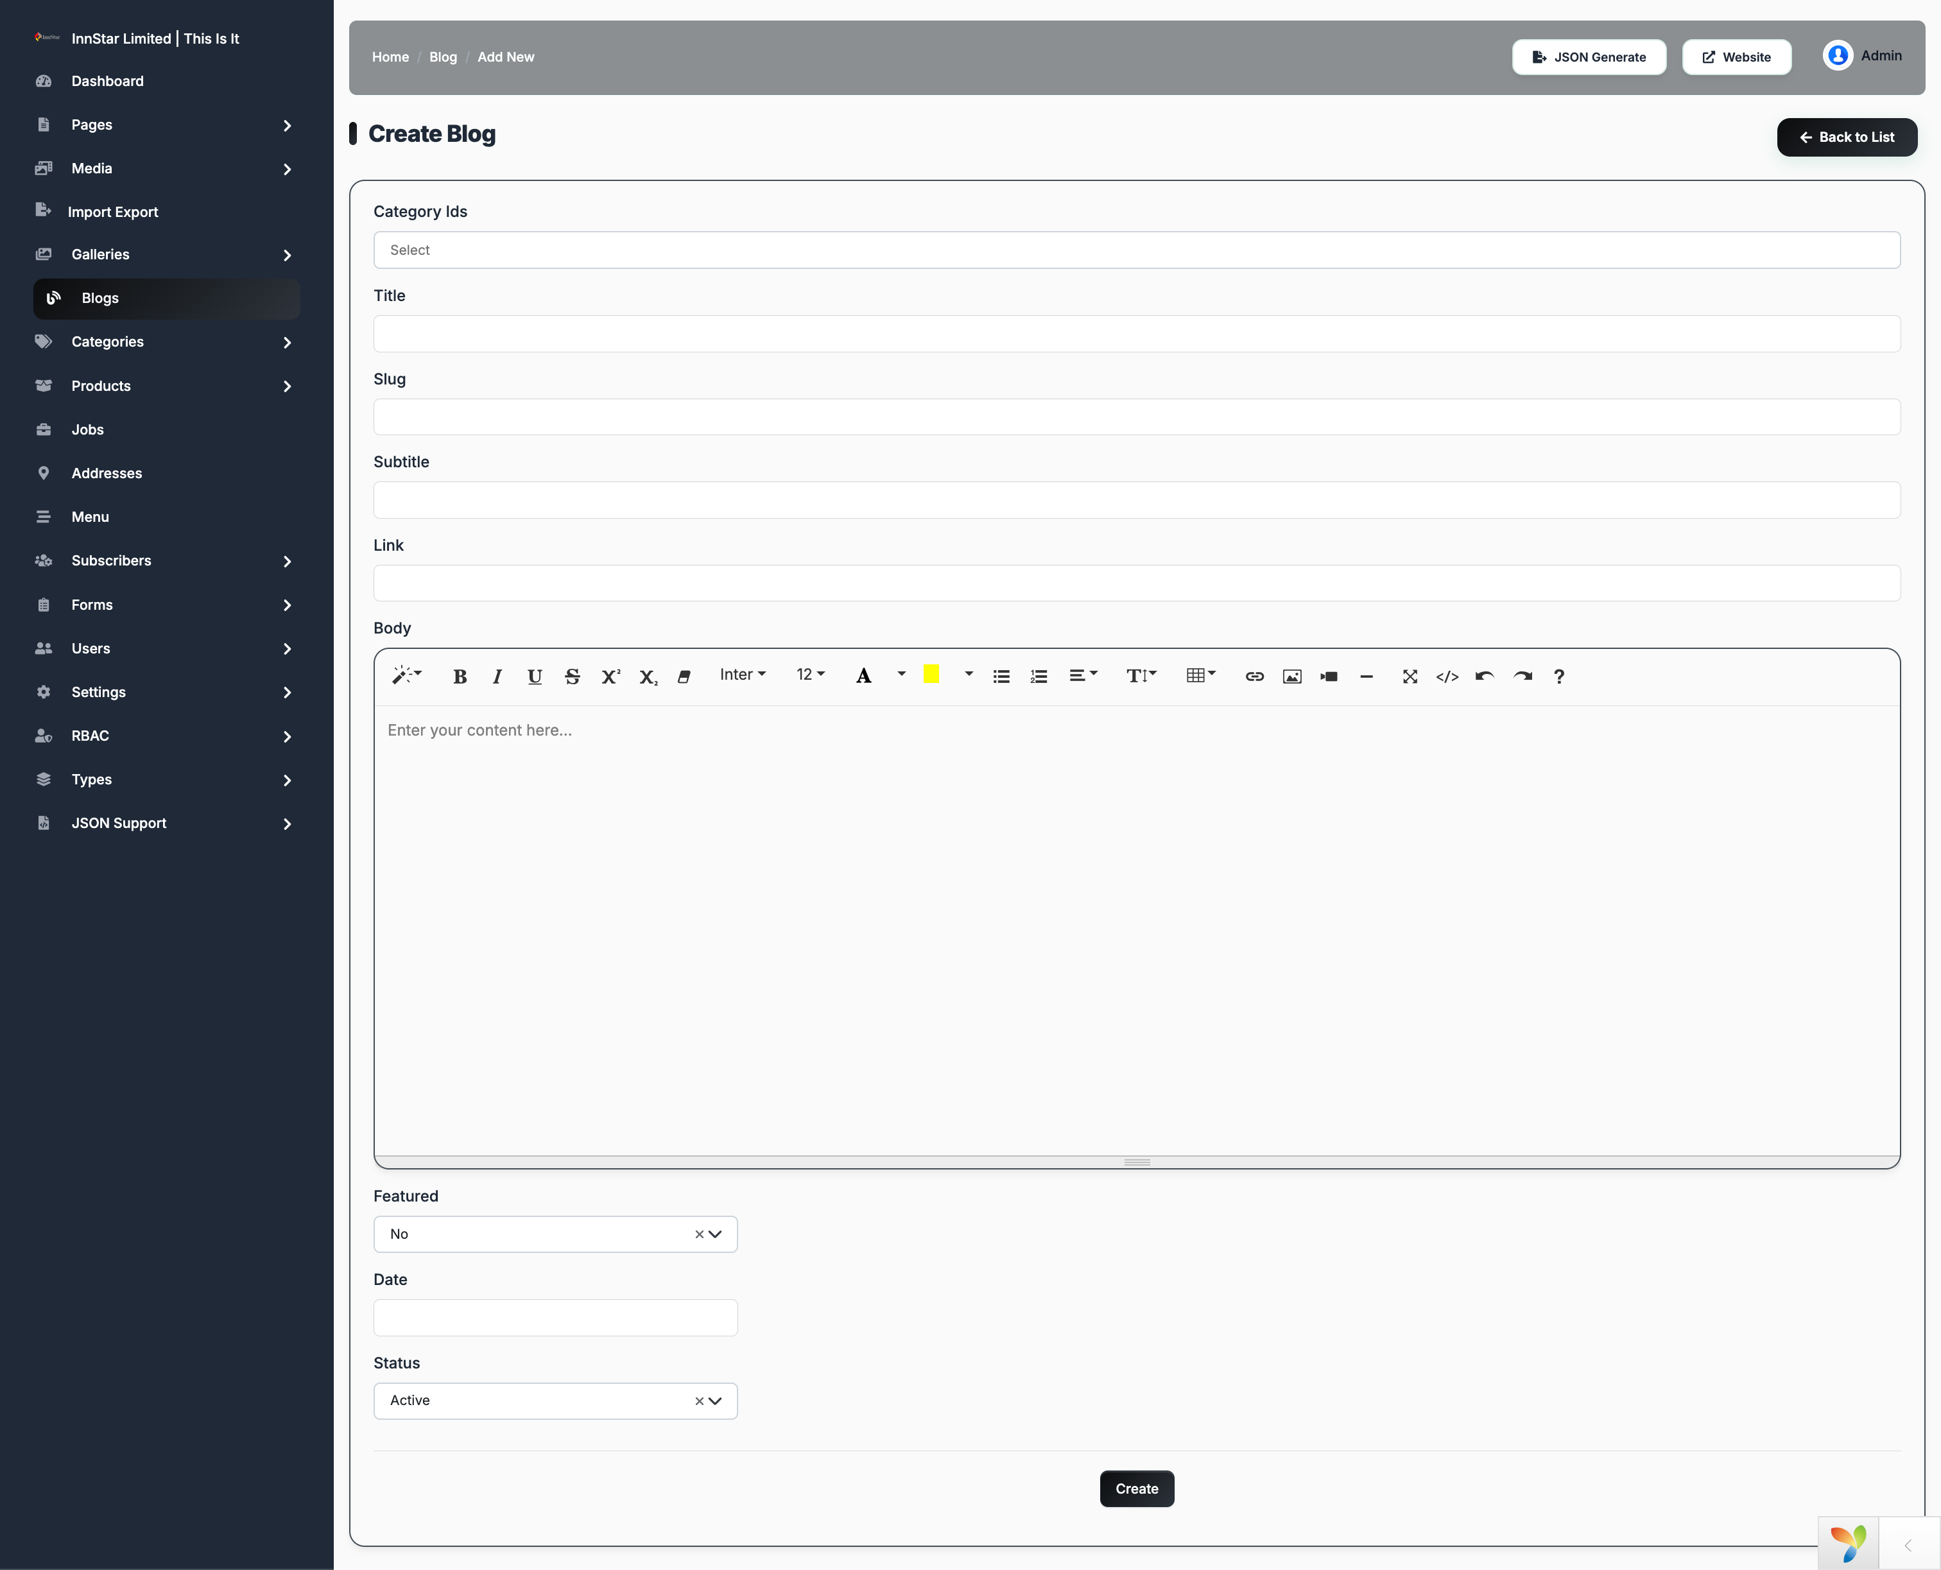Insert horizontal rule line
The image size is (1941, 1570).
tap(1367, 677)
